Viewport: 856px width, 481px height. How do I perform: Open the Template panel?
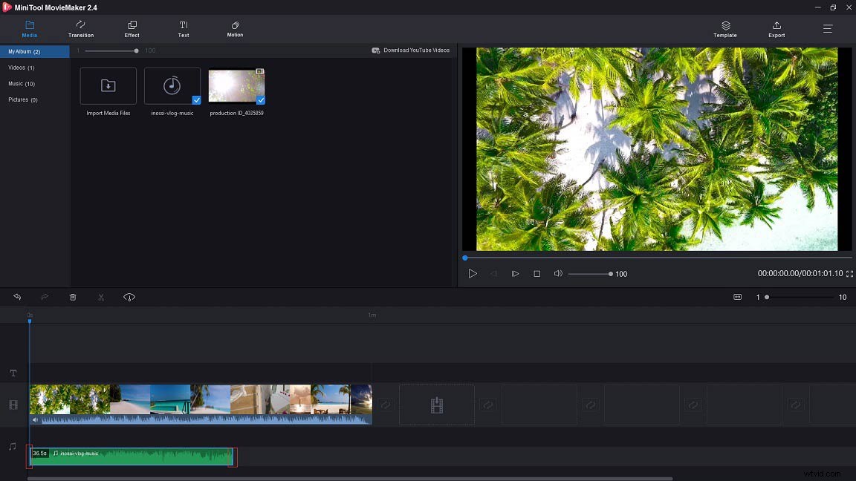724,30
